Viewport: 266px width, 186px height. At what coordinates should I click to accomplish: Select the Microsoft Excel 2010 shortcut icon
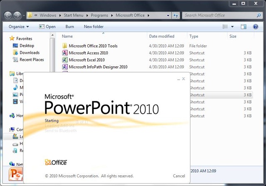click(65, 60)
